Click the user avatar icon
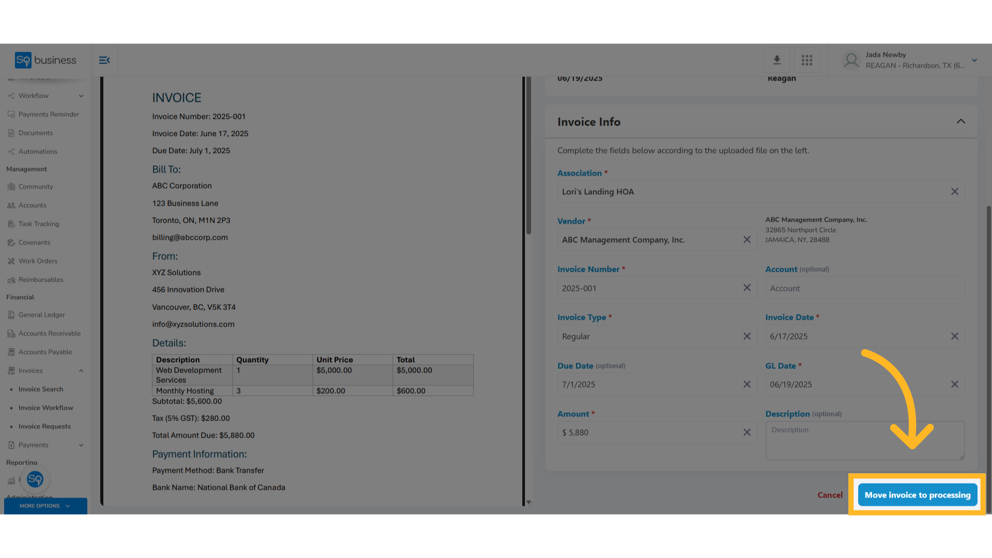 pos(851,60)
